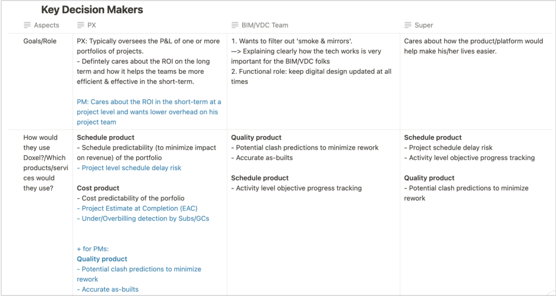556x296 pixels.
Task: Click the text-property icon beside Super
Action: [408, 25]
